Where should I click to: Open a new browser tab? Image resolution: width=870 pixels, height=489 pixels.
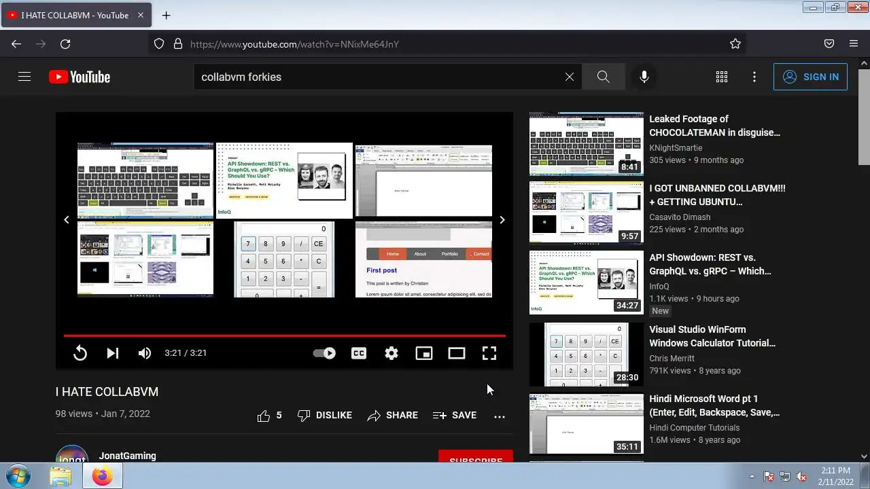pyautogui.click(x=166, y=15)
